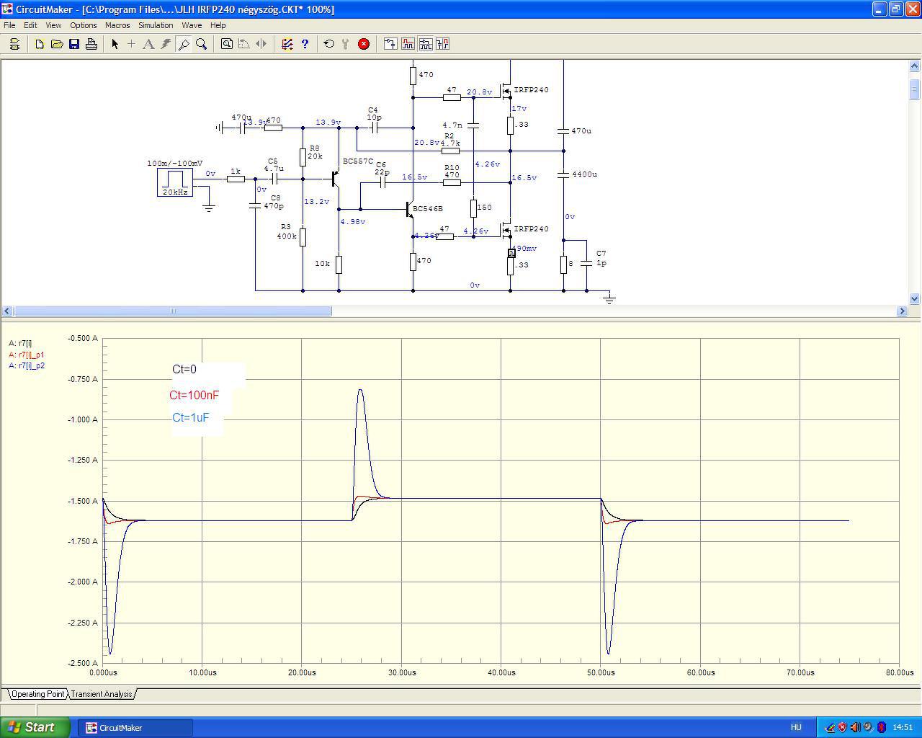Click the upper IRFP240 MOSFET label
Image resolution: width=922 pixels, height=738 pixels.
pos(531,90)
